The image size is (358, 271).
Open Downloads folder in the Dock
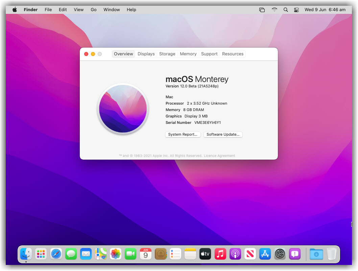coord(316,254)
